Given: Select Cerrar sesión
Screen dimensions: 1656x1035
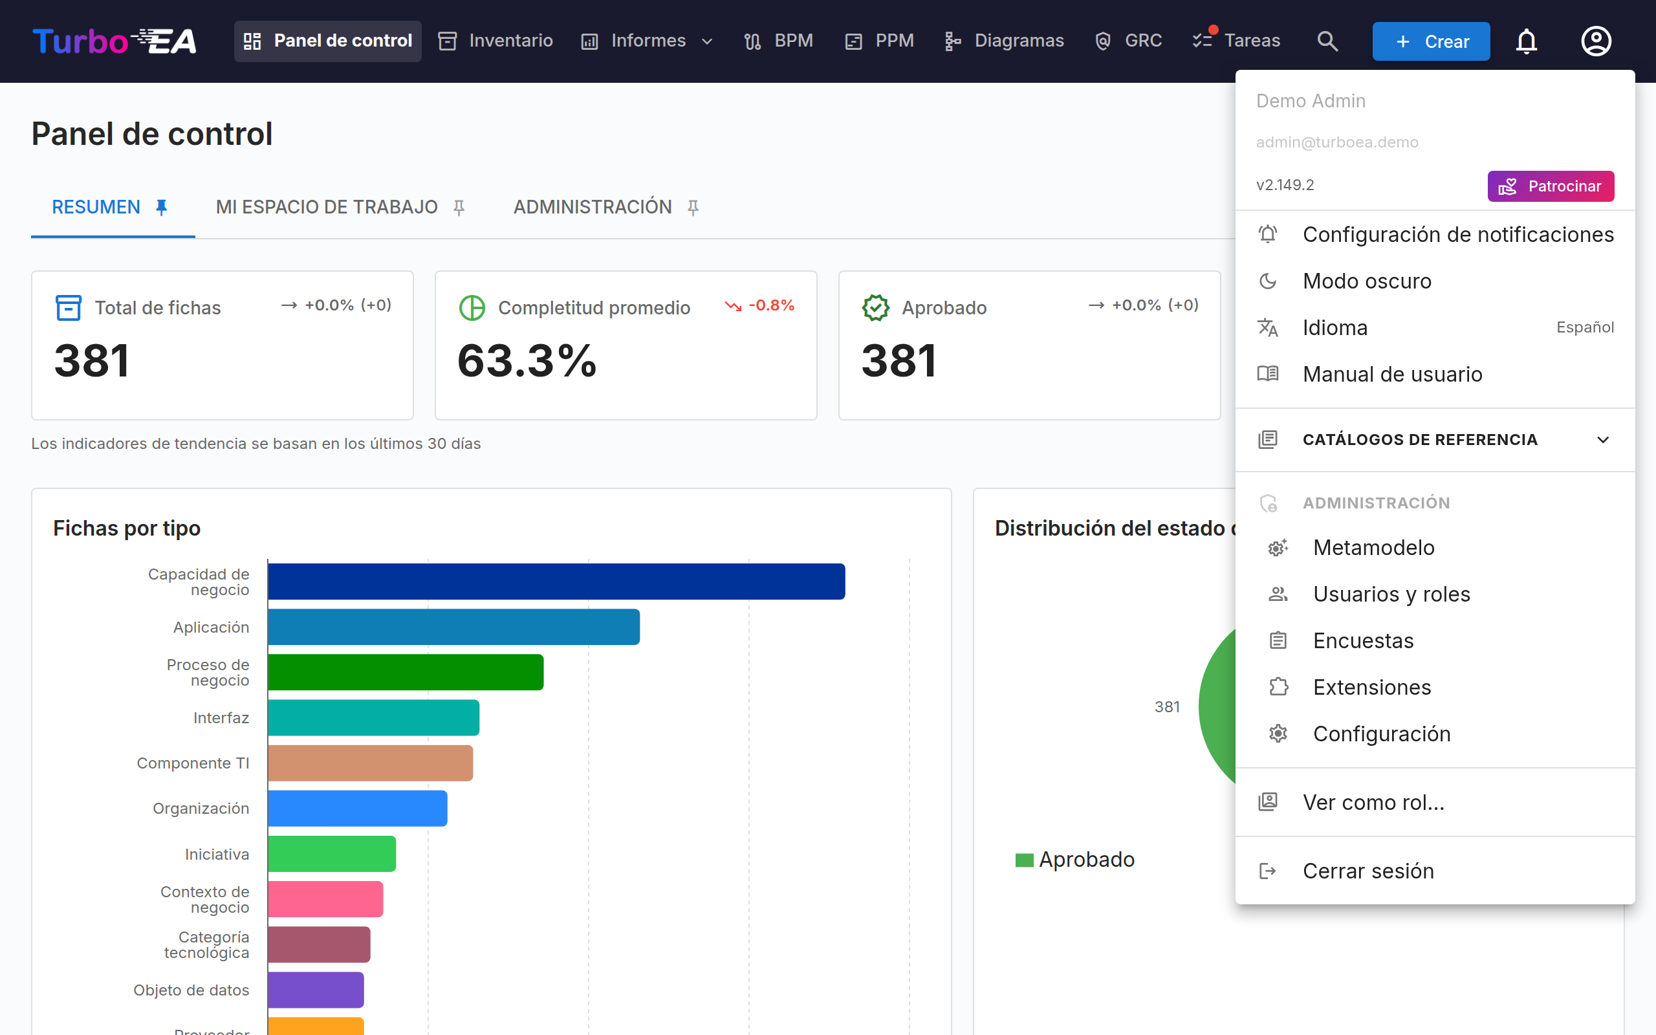Looking at the screenshot, I should 1435,871.
